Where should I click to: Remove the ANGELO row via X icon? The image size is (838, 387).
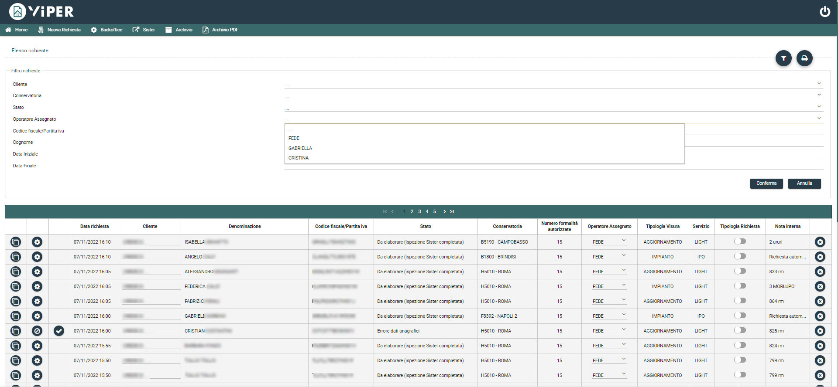820,257
